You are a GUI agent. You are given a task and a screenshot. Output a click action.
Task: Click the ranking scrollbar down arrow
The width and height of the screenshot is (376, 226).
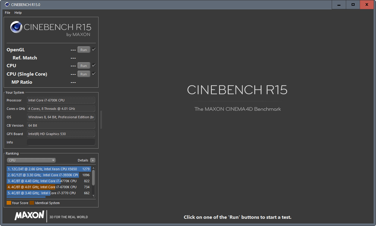93,195
